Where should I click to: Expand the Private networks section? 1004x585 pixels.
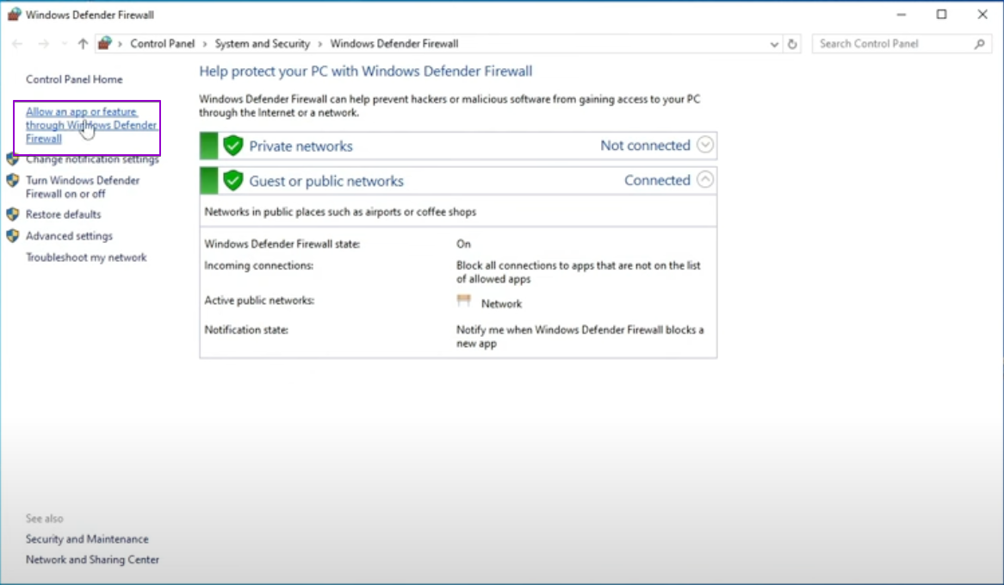(x=705, y=145)
